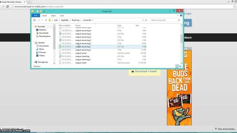Open the recent locations dropdown arrow
This screenshot has width=237, height=133.
click(43, 20)
